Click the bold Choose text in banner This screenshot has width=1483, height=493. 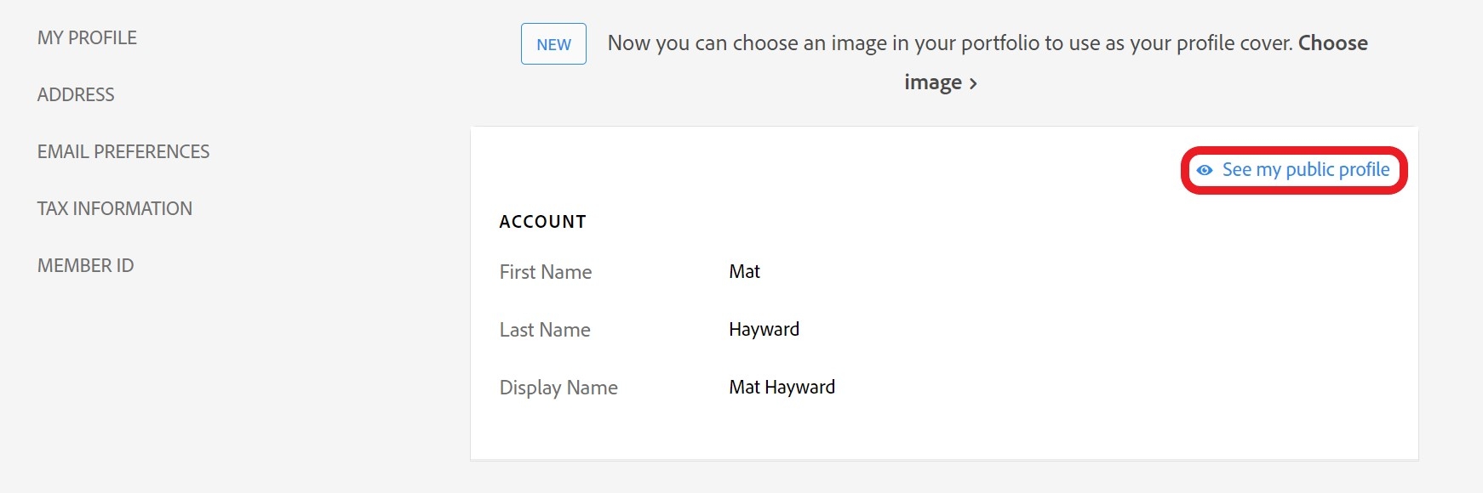1332,43
